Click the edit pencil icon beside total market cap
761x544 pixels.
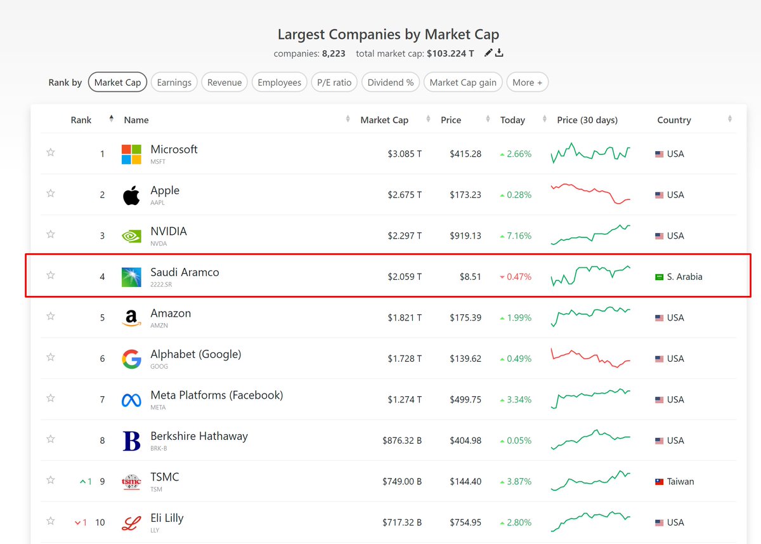click(488, 53)
